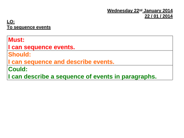Click the orange Should: heading
Image resolution: width=184 pixels, height=138 pixels.
(x=20, y=54)
